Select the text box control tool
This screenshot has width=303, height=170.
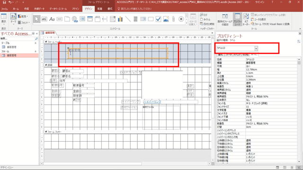tap(44, 19)
